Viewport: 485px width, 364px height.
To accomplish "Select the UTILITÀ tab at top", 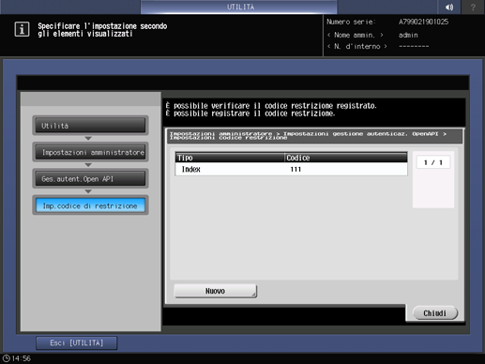I will tap(239, 7).
